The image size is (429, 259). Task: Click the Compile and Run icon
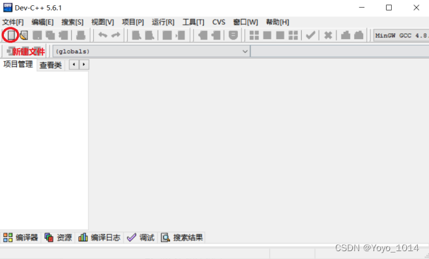click(280, 35)
